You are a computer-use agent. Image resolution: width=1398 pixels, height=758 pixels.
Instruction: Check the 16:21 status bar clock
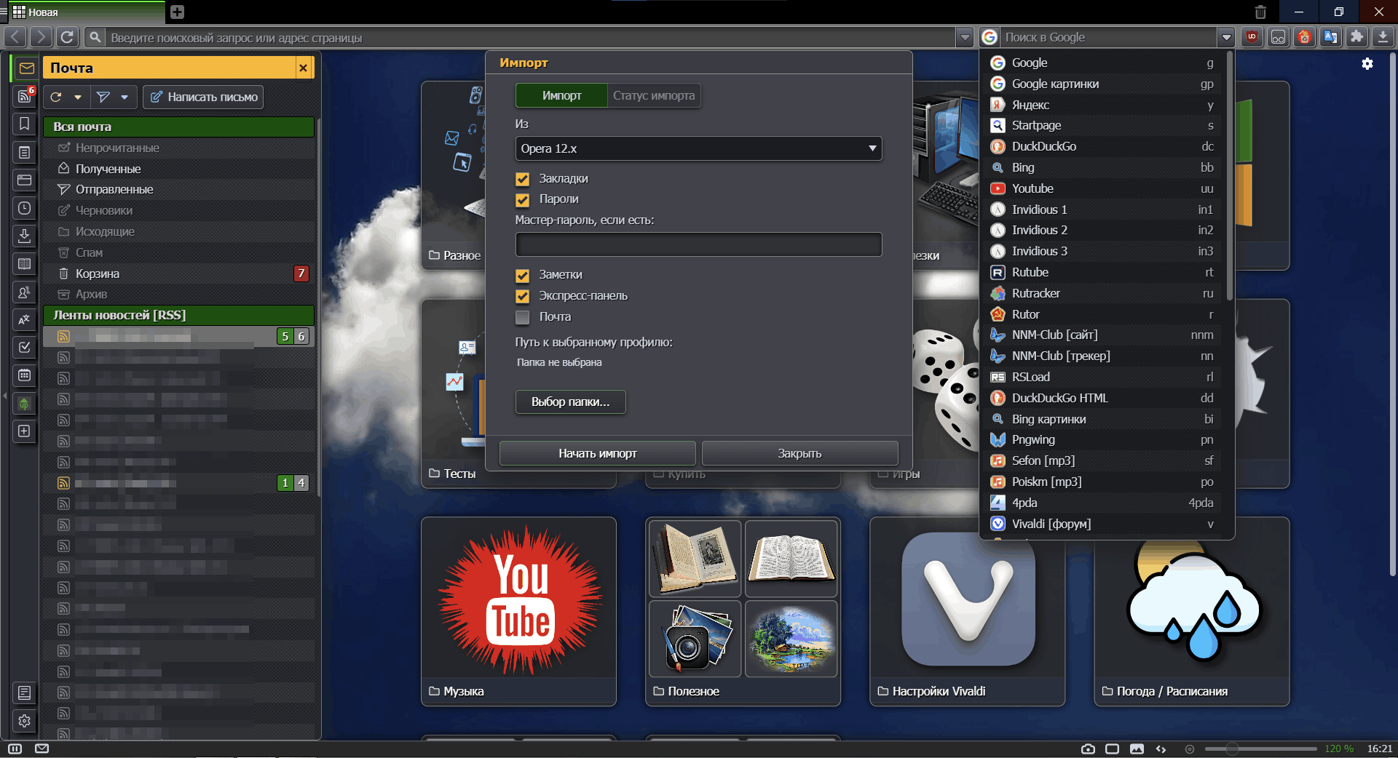[x=1379, y=749]
